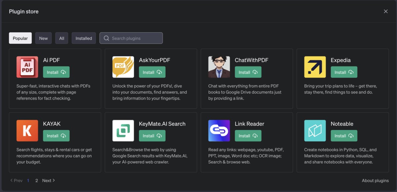This screenshot has width=397, height=192.
Task: Install the Link Reader plugin
Action: pyautogui.click(x=248, y=136)
